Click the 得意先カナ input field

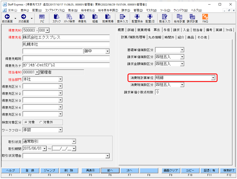click(66, 65)
